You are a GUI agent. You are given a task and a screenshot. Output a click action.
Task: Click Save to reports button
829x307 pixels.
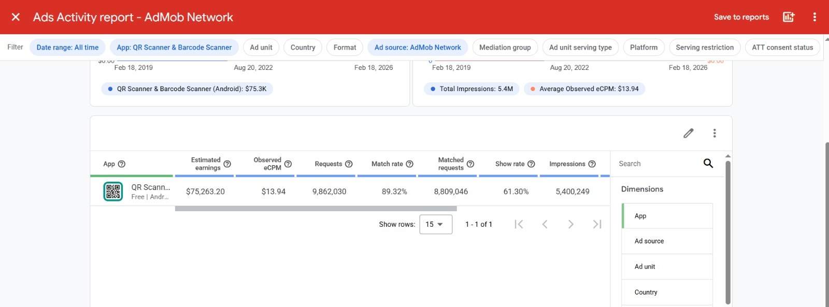pos(741,17)
